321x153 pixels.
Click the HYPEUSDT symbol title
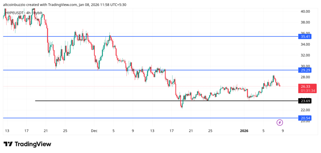coord(15,13)
